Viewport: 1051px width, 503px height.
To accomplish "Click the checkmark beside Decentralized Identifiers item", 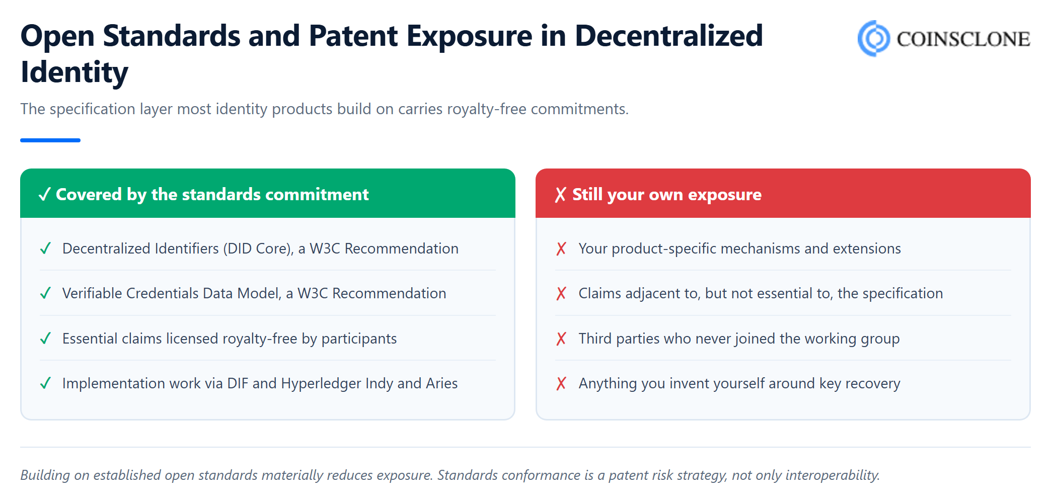I will (x=45, y=248).
